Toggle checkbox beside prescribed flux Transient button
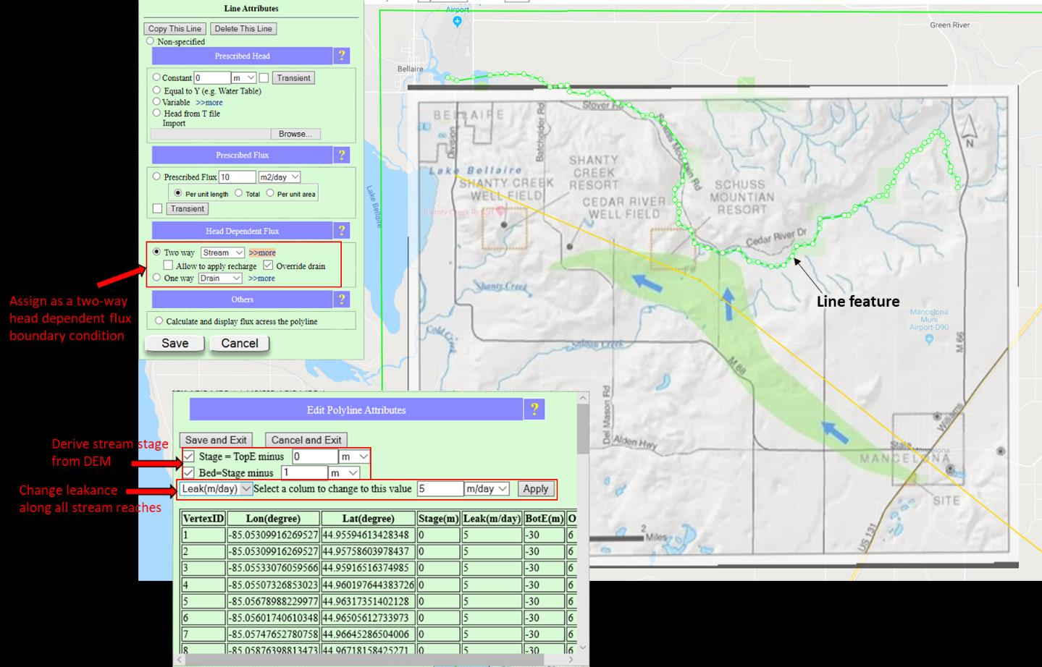This screenshot has width=1042, height=667. point(158,208)
